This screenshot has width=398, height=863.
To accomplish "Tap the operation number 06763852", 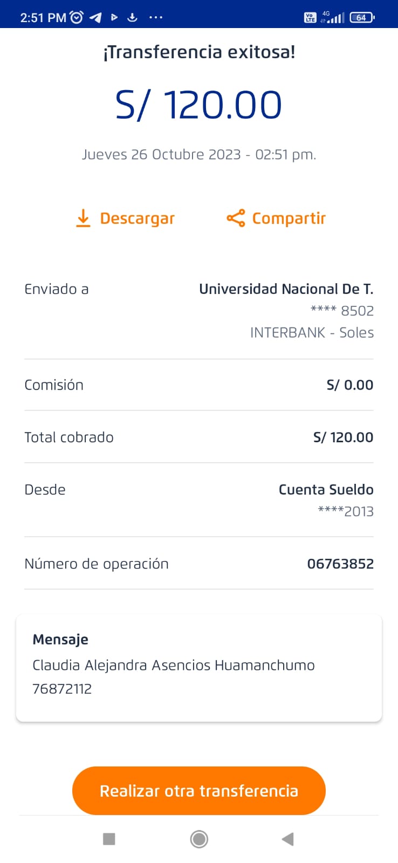I will tap(340, 564).
